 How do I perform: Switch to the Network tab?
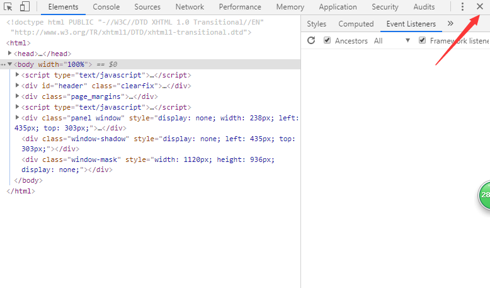[190, 7]
